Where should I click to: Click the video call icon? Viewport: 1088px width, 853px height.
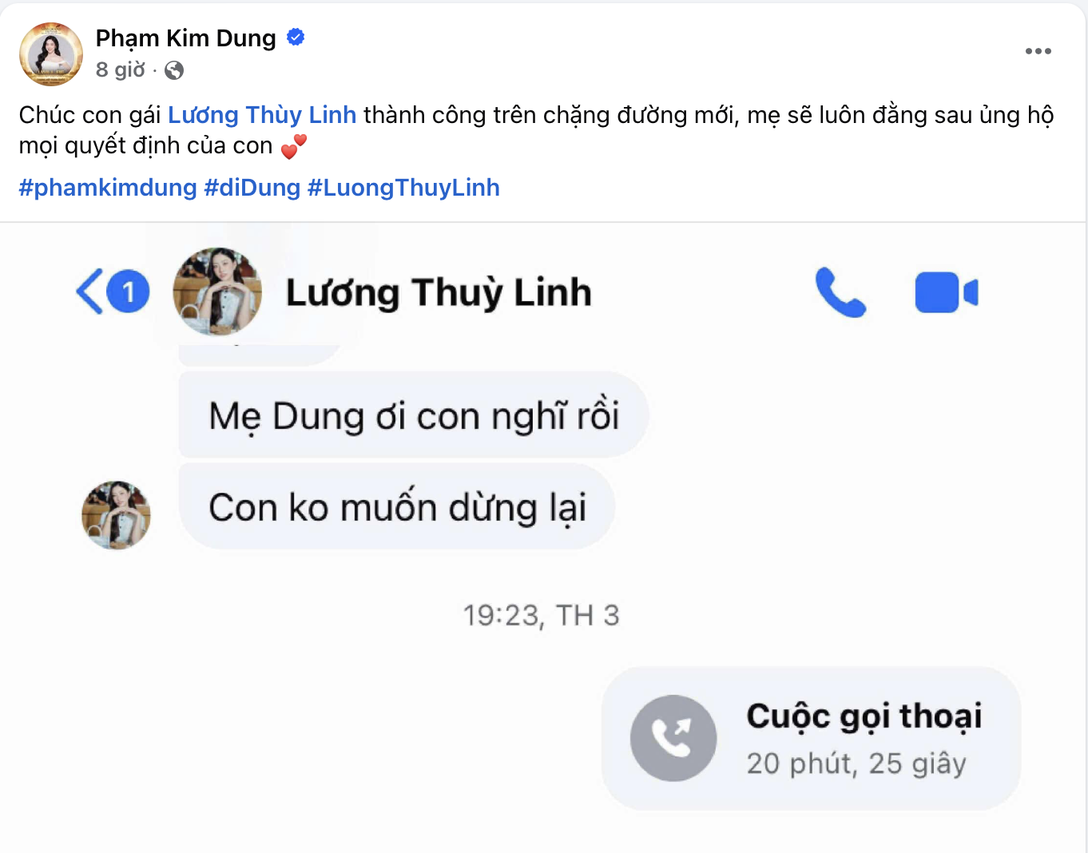coord(947,292)
